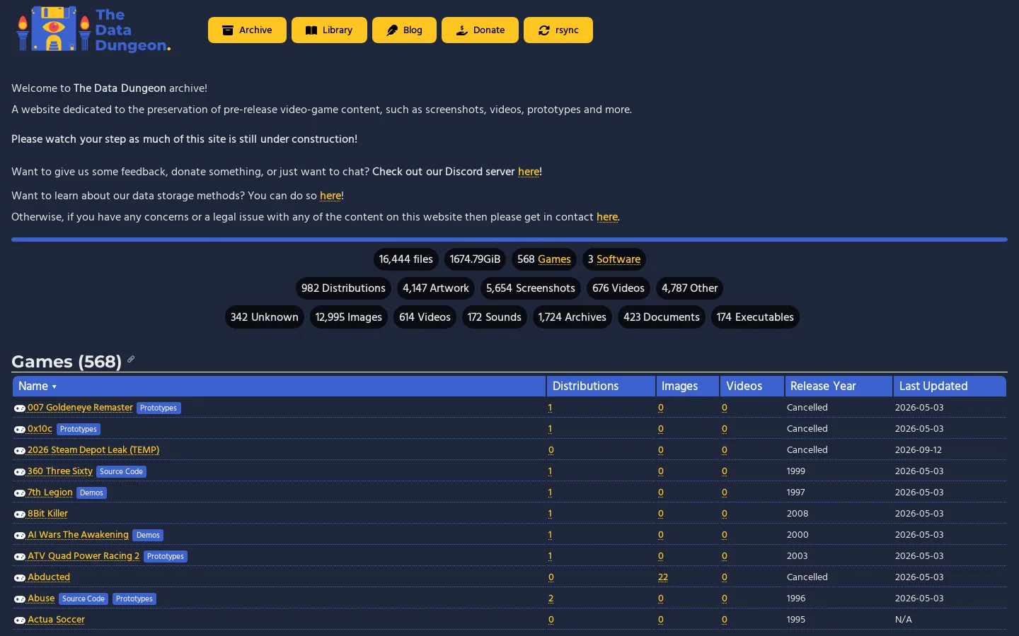Open the Archive page

tap(247, 30)
